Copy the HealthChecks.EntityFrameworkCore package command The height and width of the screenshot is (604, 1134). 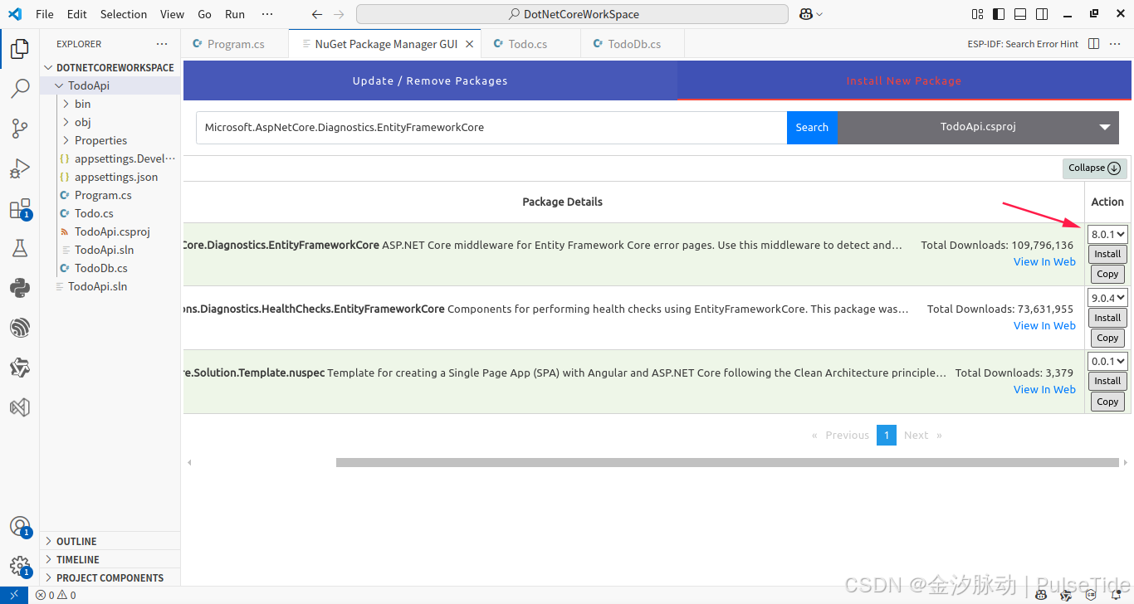point(1107,338)
